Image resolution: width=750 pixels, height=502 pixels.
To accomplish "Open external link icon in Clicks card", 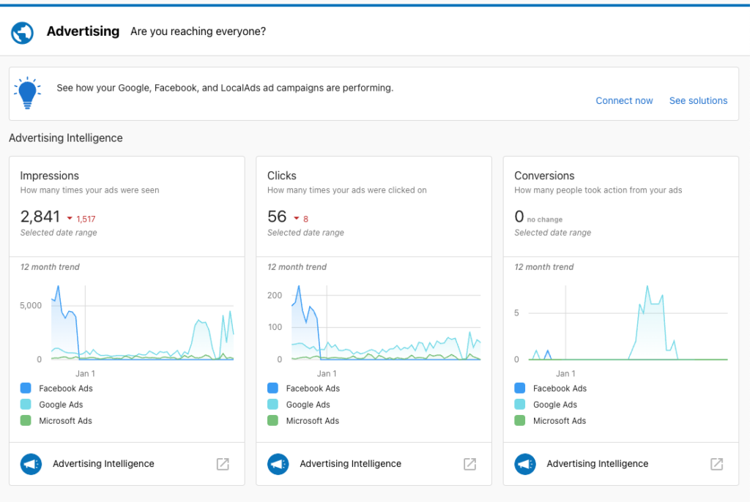I will 469,464.
